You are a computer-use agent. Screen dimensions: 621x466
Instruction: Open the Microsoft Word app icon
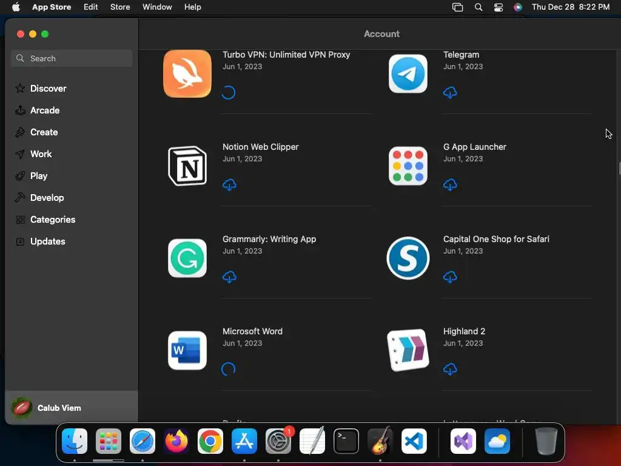(187, 351)
